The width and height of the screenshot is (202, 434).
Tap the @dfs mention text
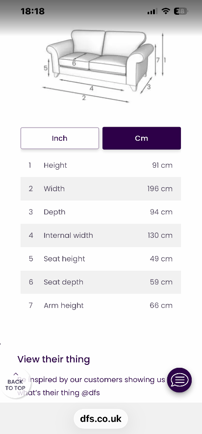tap(91, 392)
